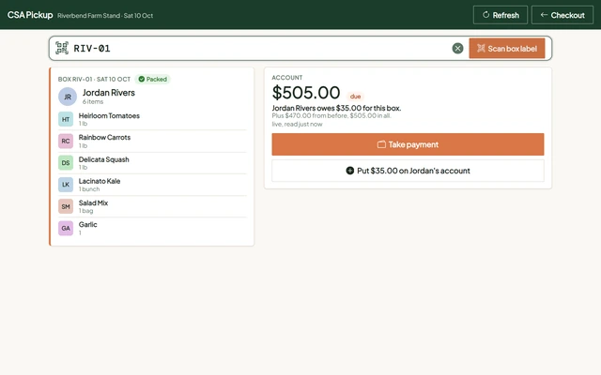Select the Garlic item name
Viewport: 601px width, 375px height.
click(x=87, y=225)
